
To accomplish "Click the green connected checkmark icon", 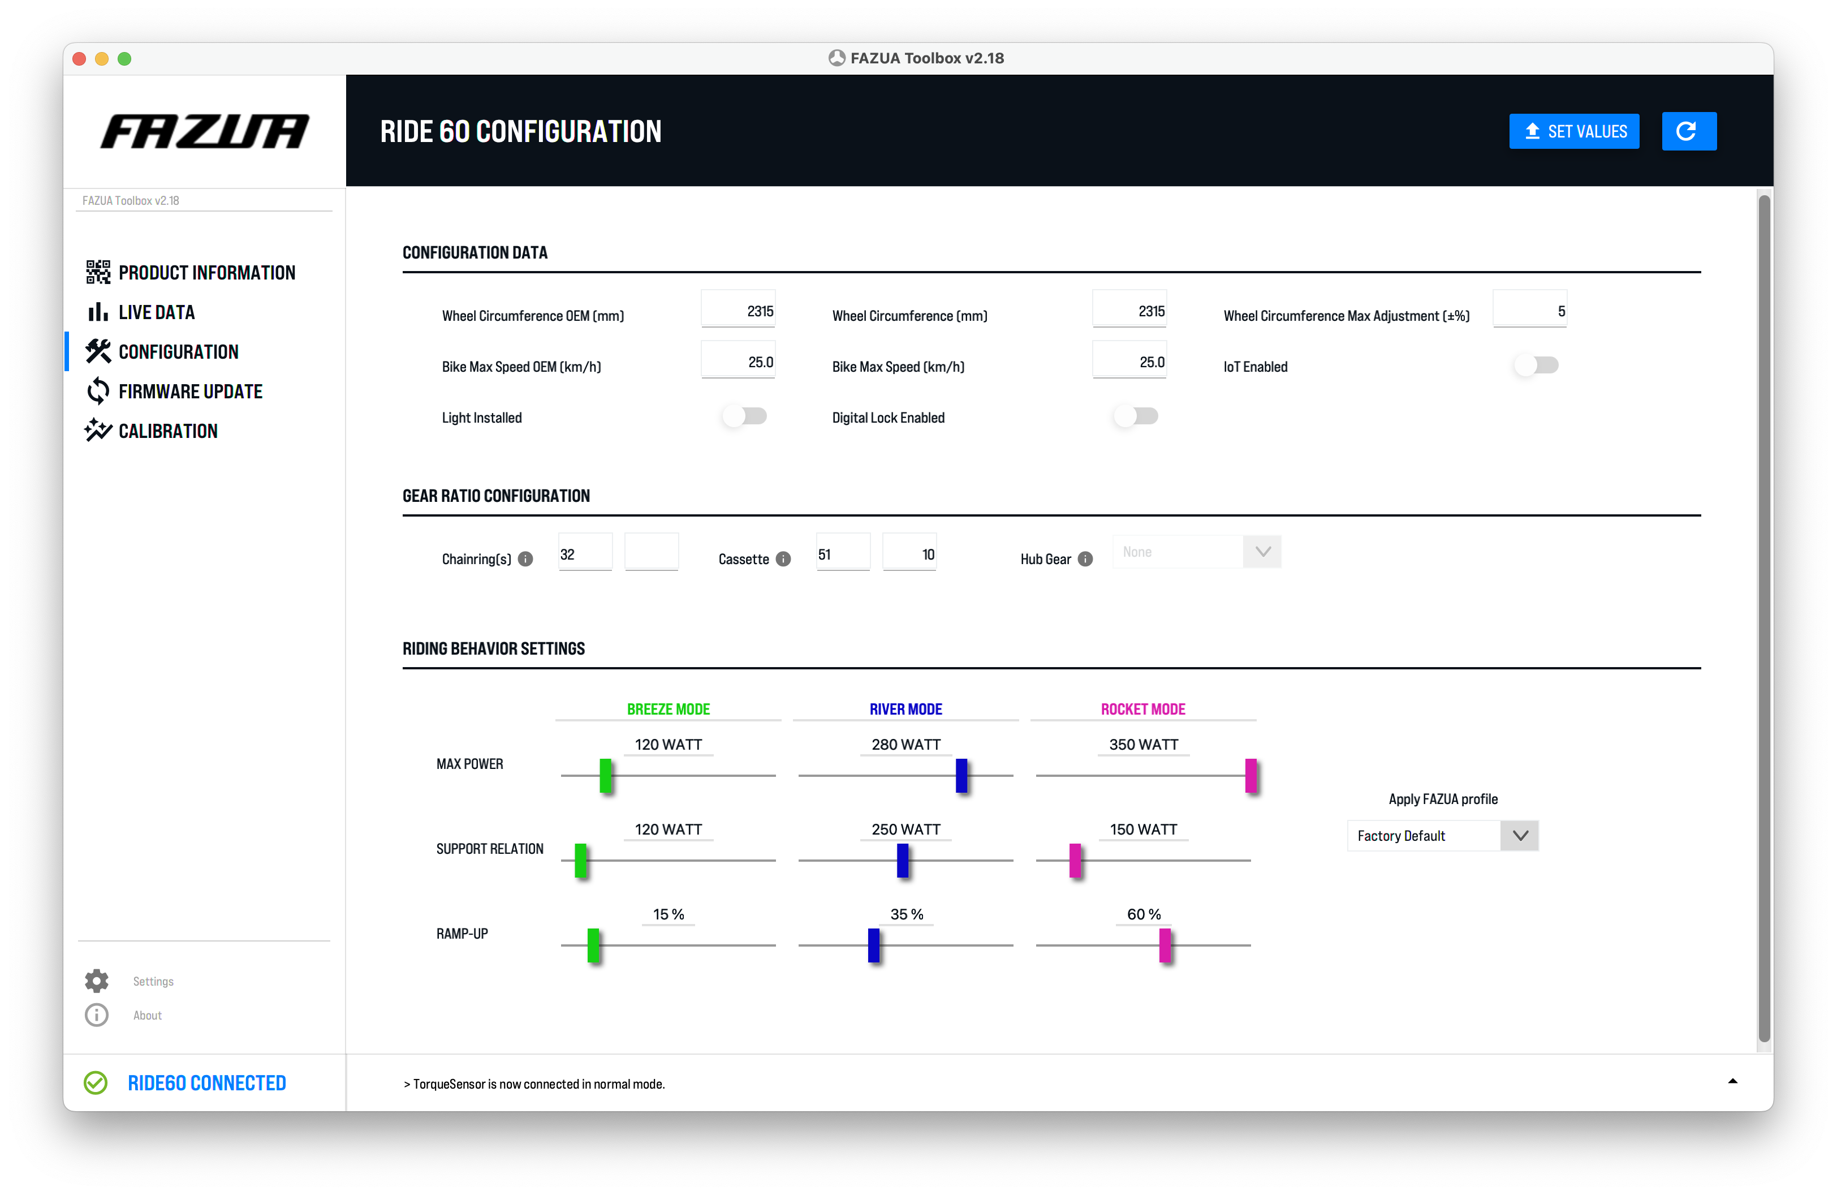I will click(96, 1083).
